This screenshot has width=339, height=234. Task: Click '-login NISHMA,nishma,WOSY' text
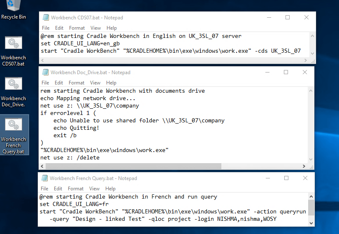coord(235,219)
